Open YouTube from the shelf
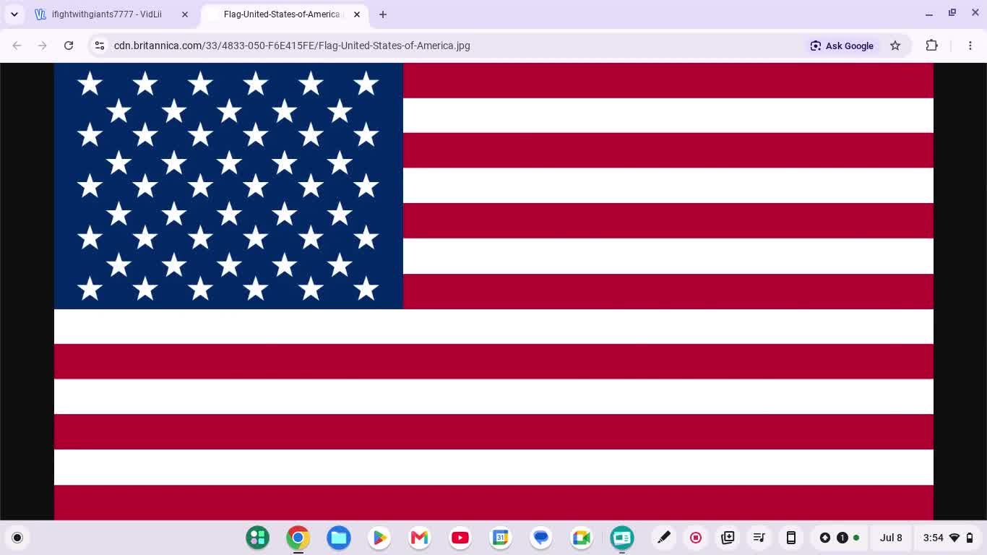 coord(460,538)
